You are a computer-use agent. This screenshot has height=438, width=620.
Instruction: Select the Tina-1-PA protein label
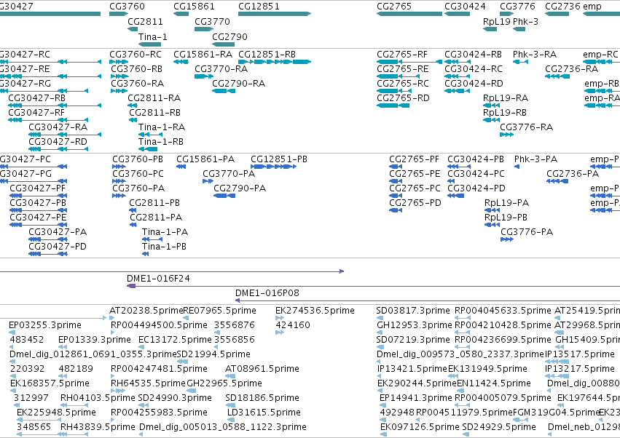coord(165,232)
